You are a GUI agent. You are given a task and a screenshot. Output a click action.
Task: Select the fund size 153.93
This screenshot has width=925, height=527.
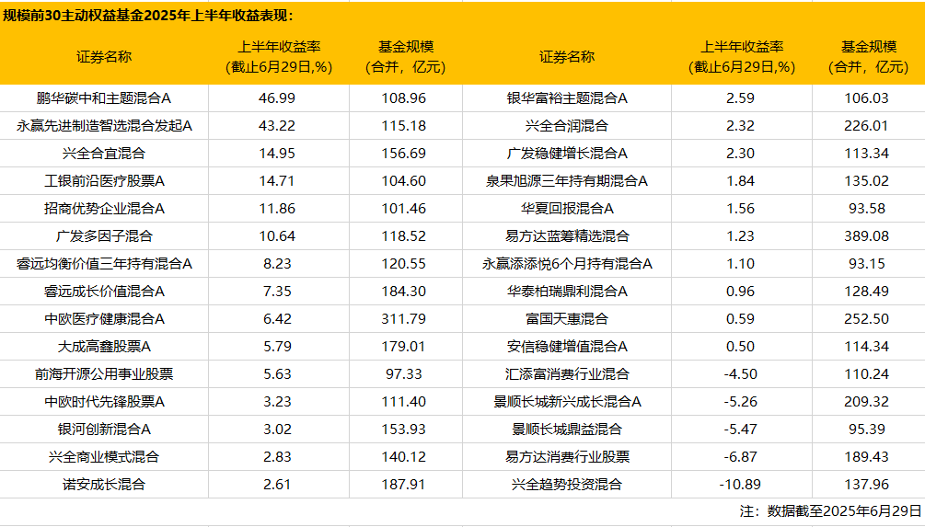click(403, 430)
